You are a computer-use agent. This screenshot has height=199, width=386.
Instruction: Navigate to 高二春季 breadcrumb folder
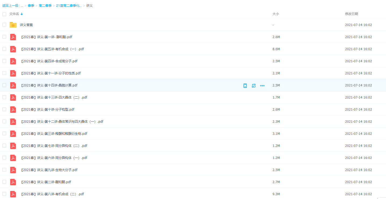(45, 6)
